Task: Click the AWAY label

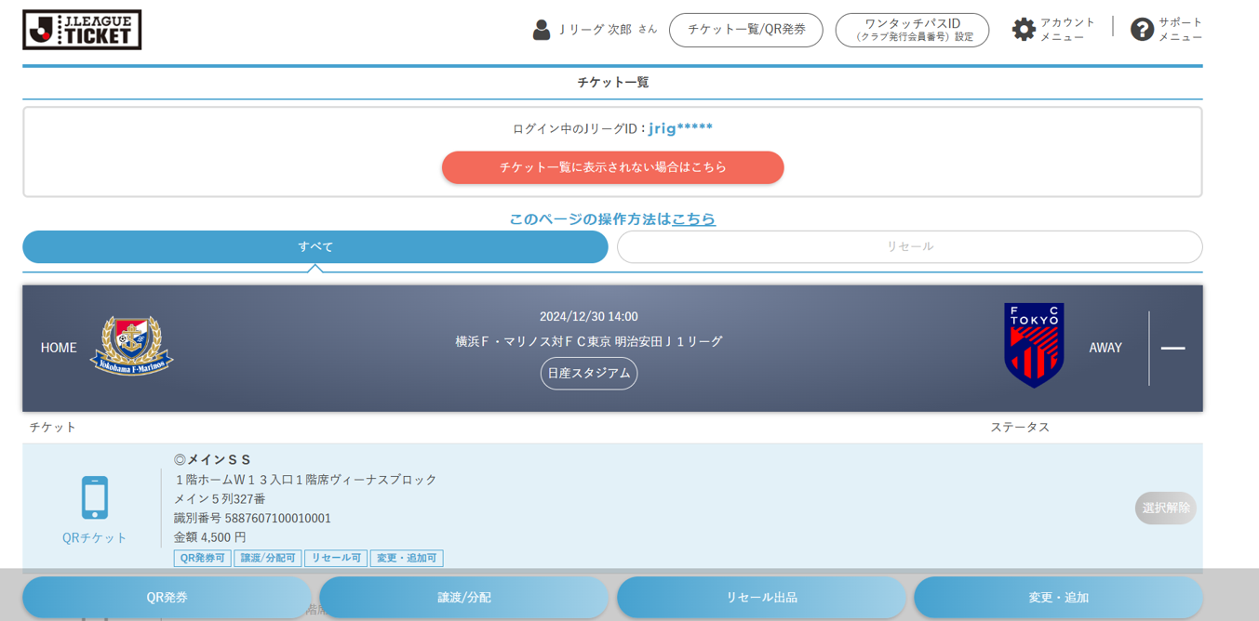Action: 1105,348
